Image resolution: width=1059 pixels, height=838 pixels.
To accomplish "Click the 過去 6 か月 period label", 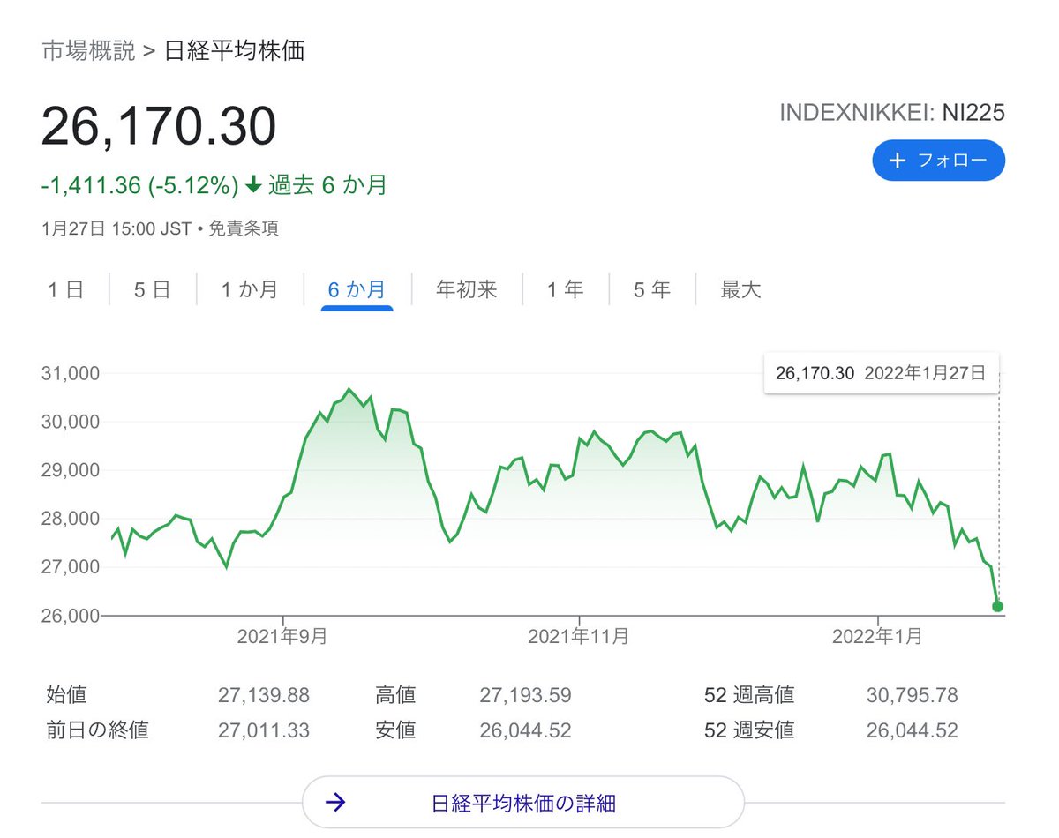I will pyautogui.click(x=327, y=185).
